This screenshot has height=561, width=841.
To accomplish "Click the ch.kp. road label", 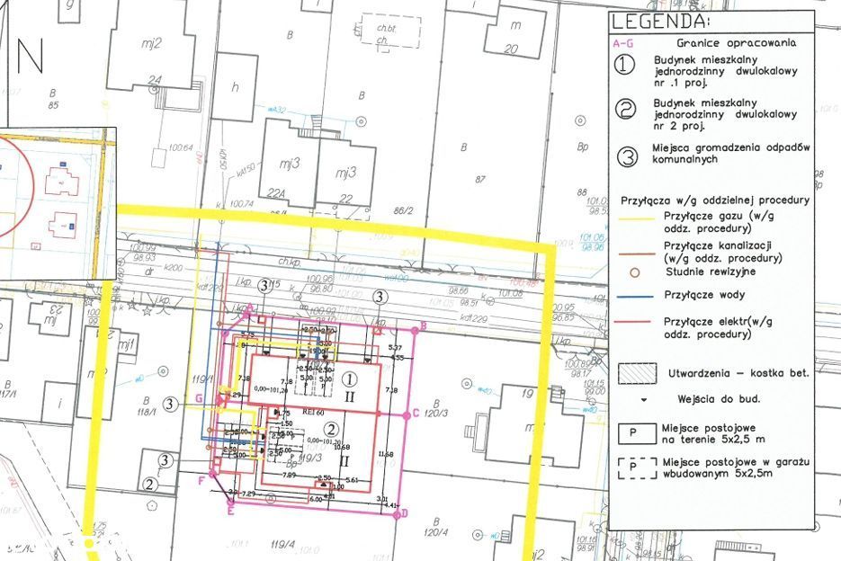I will point(289,262).
